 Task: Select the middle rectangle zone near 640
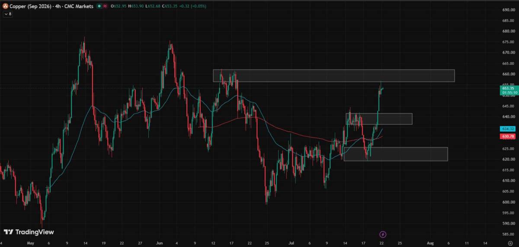(379, 119)
